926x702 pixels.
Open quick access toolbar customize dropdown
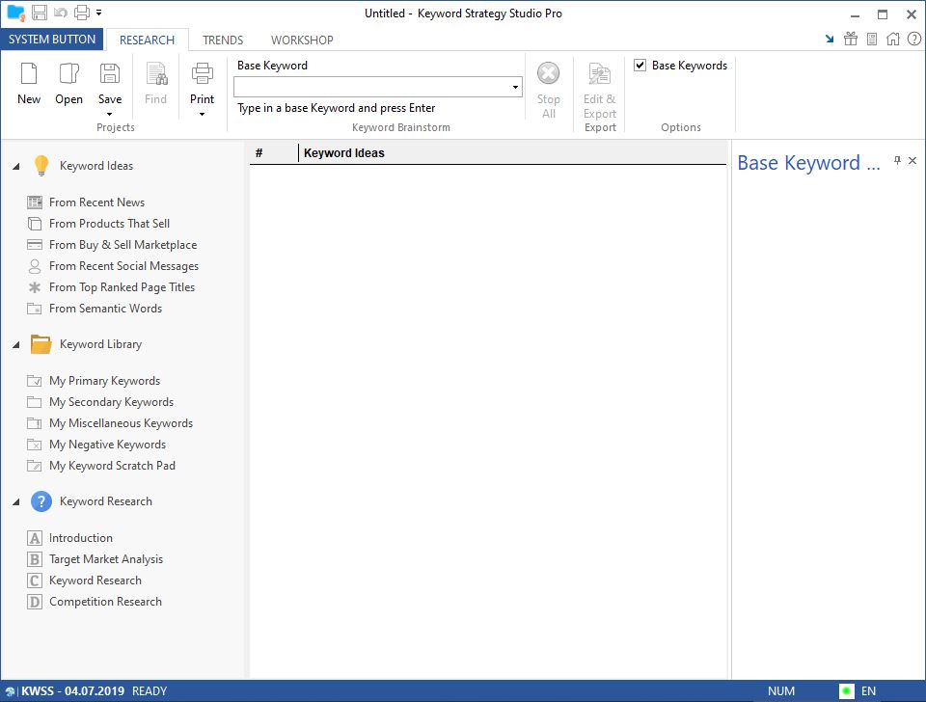pyautogui.click(x=99, y=13)
